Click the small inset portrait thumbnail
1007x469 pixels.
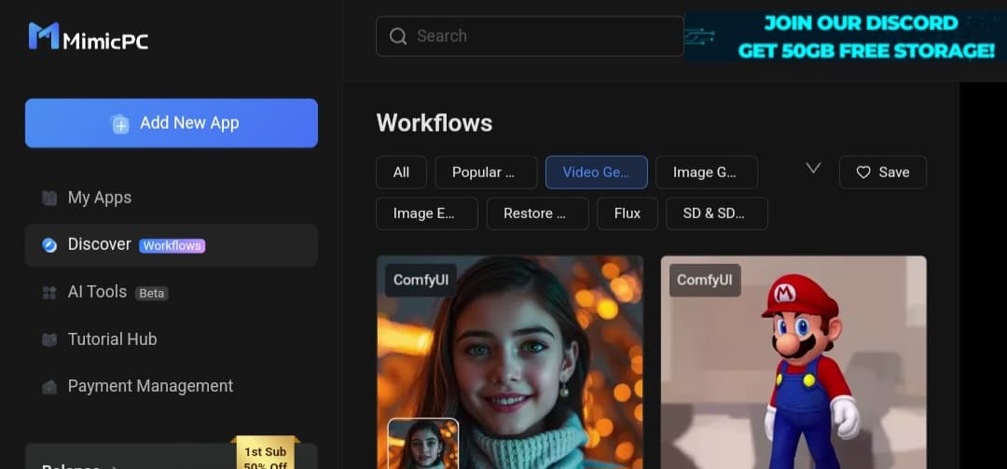[x=423, y=444]
